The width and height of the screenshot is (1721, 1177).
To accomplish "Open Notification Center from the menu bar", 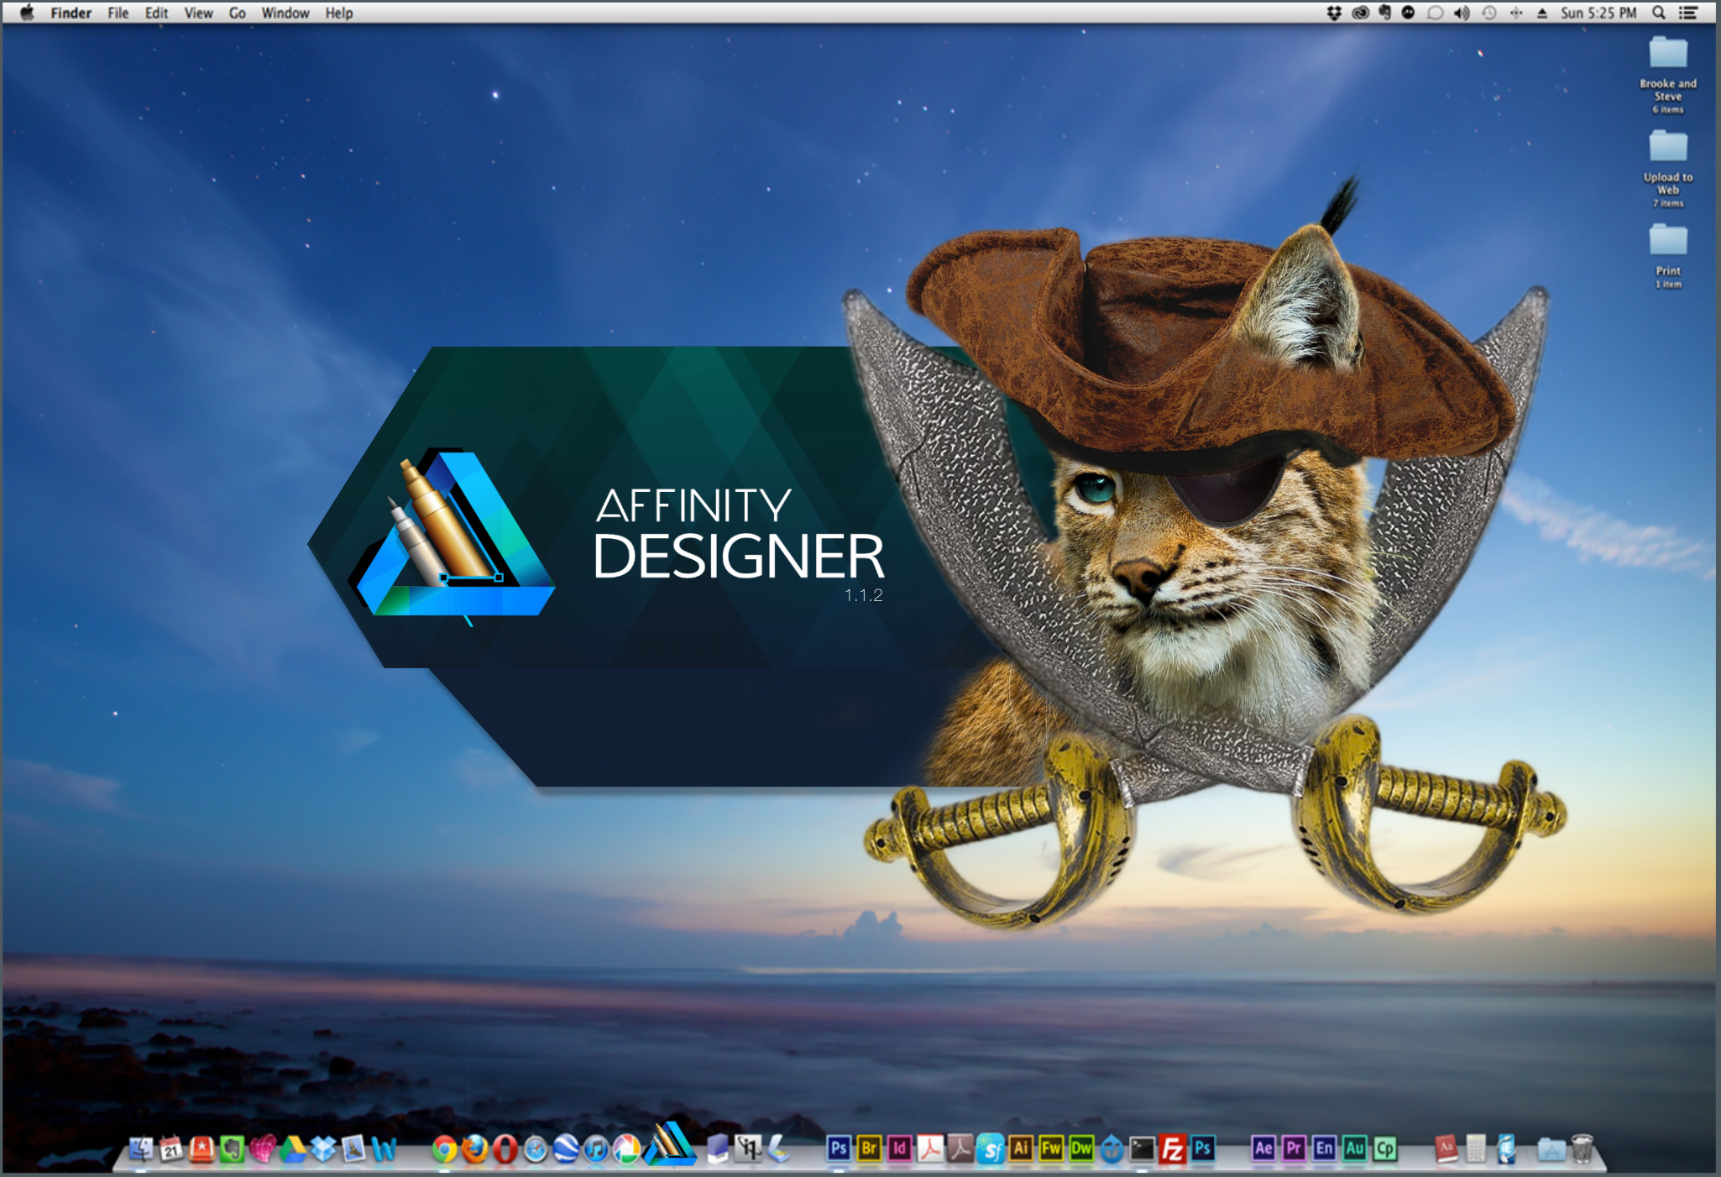I will (1689, 13).
